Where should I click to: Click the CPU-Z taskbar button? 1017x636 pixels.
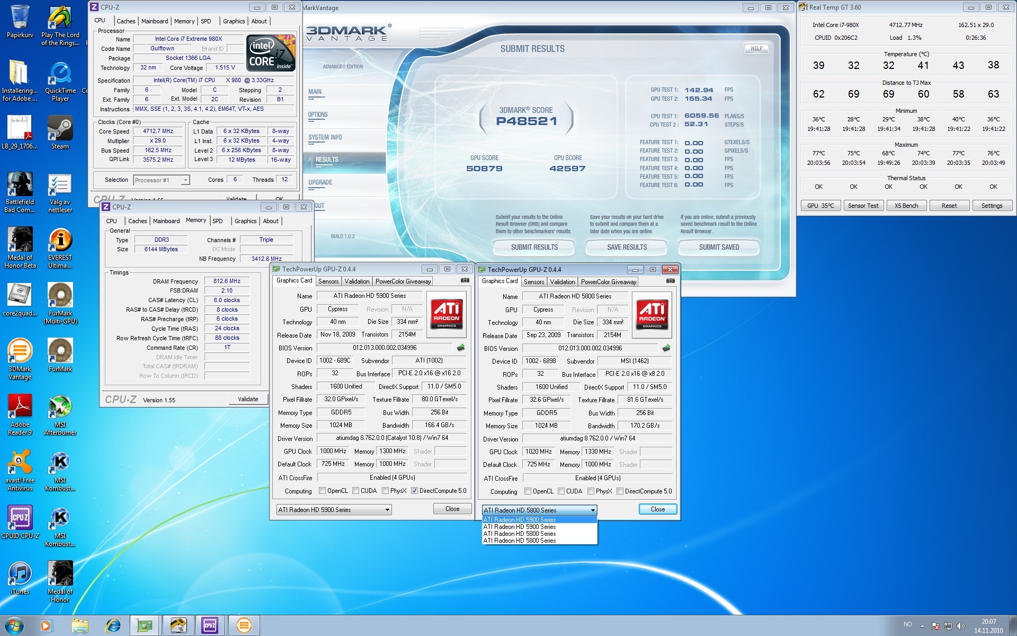[210, 626]
